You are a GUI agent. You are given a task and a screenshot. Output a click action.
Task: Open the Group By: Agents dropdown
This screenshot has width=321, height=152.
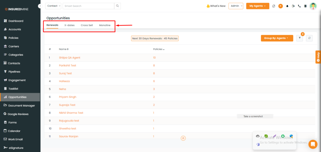click(277, 38)
